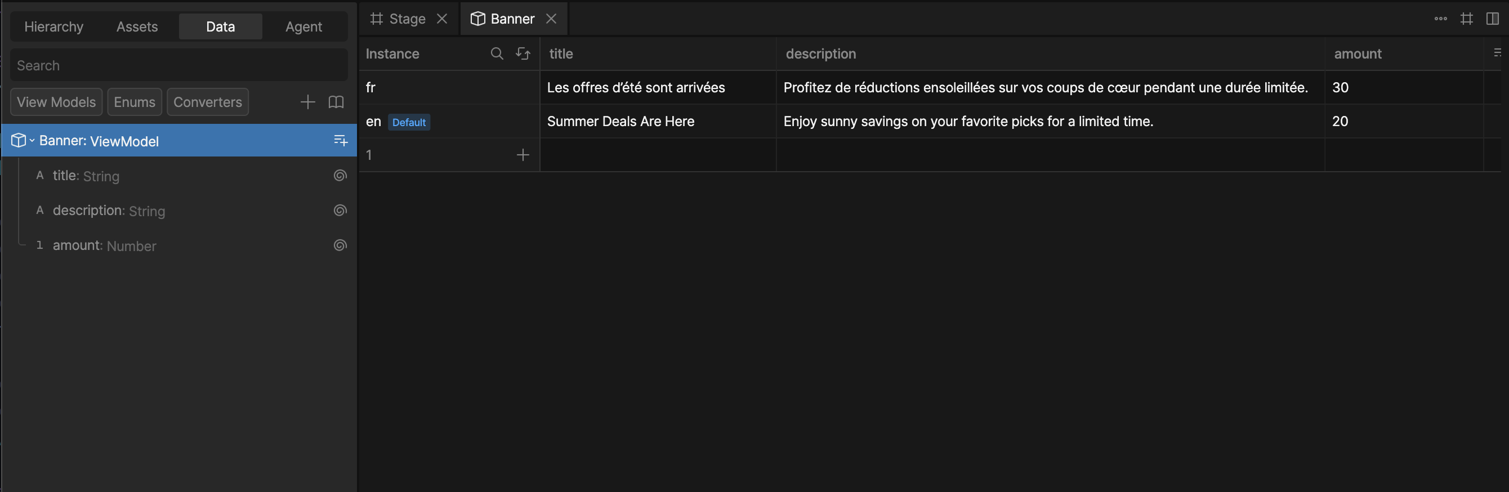
Task: Edit the 'Enjoy sunny savings' description cell
Action: coord(1050,121)
